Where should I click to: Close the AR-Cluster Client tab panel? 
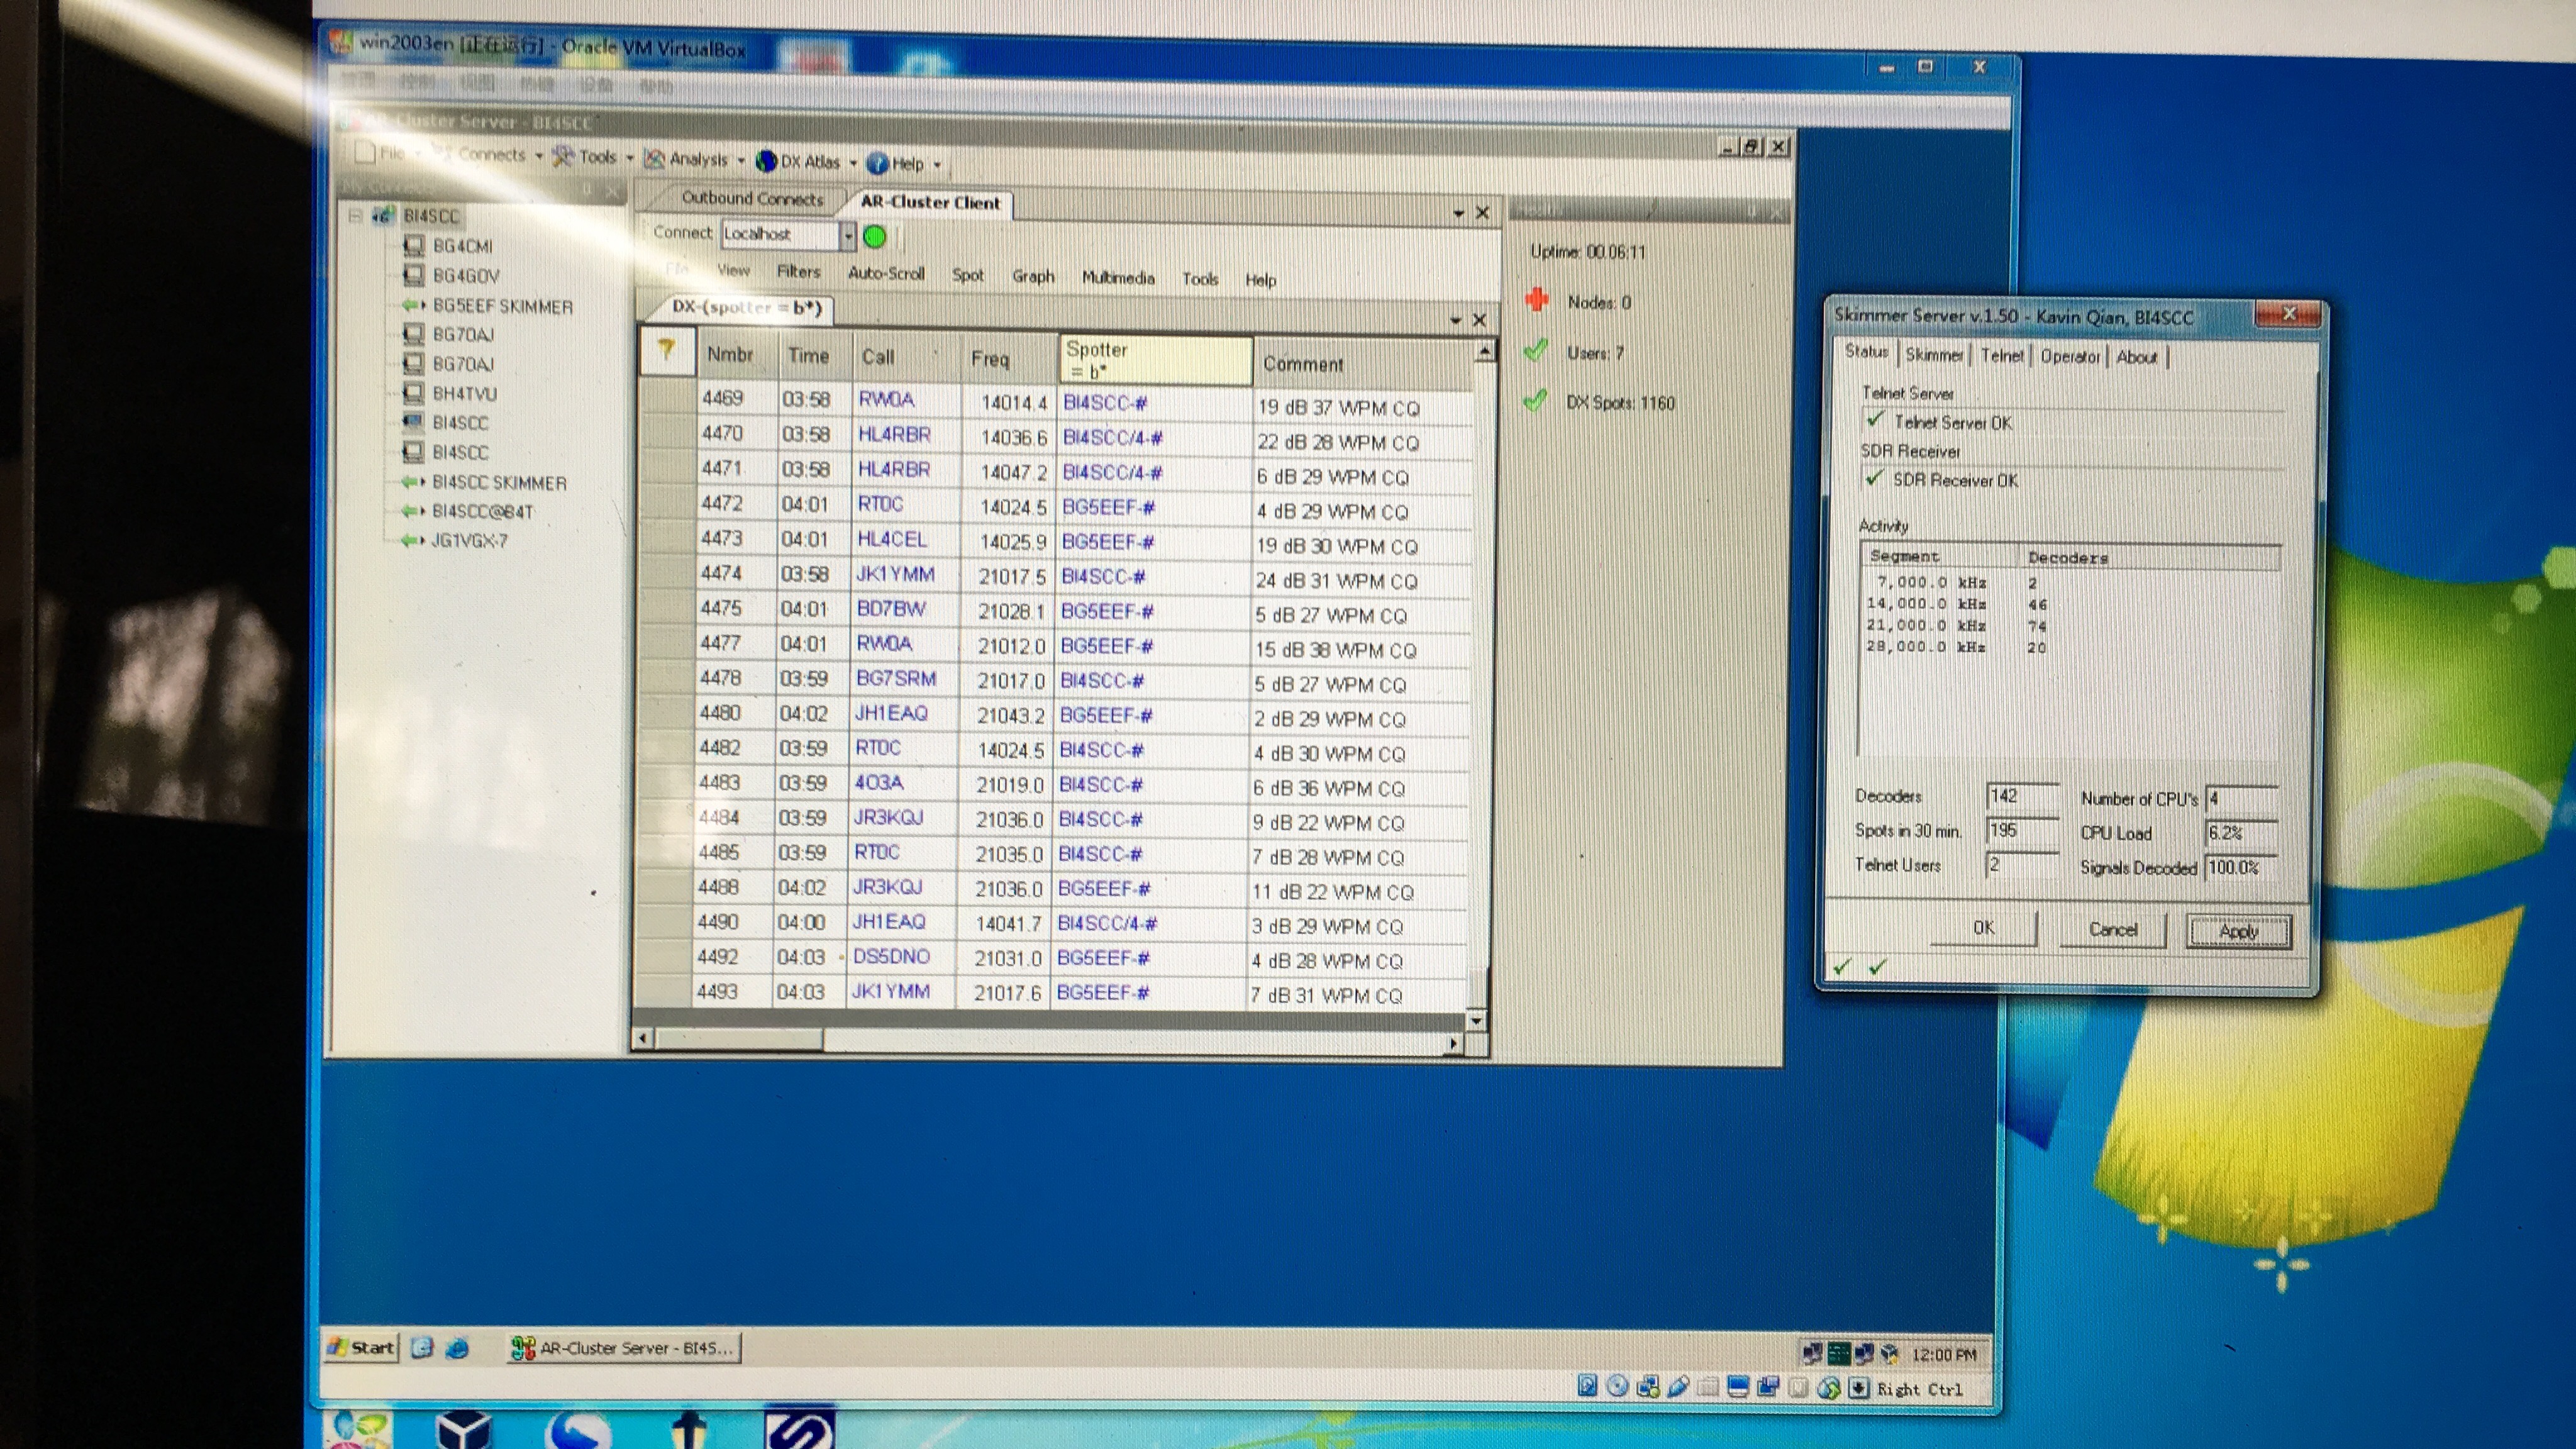[x=1482, y=212]
